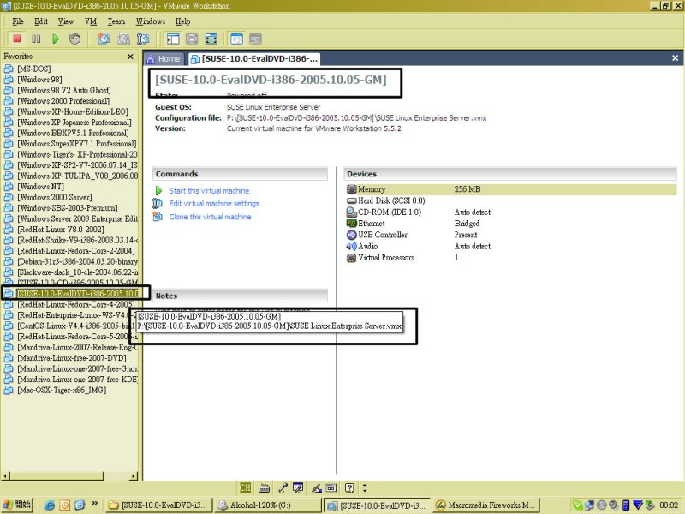The width and height of the screenshot is (685, 514).
Task: Click the CH language indicator on IME bar
Action: tap(246, 487)
